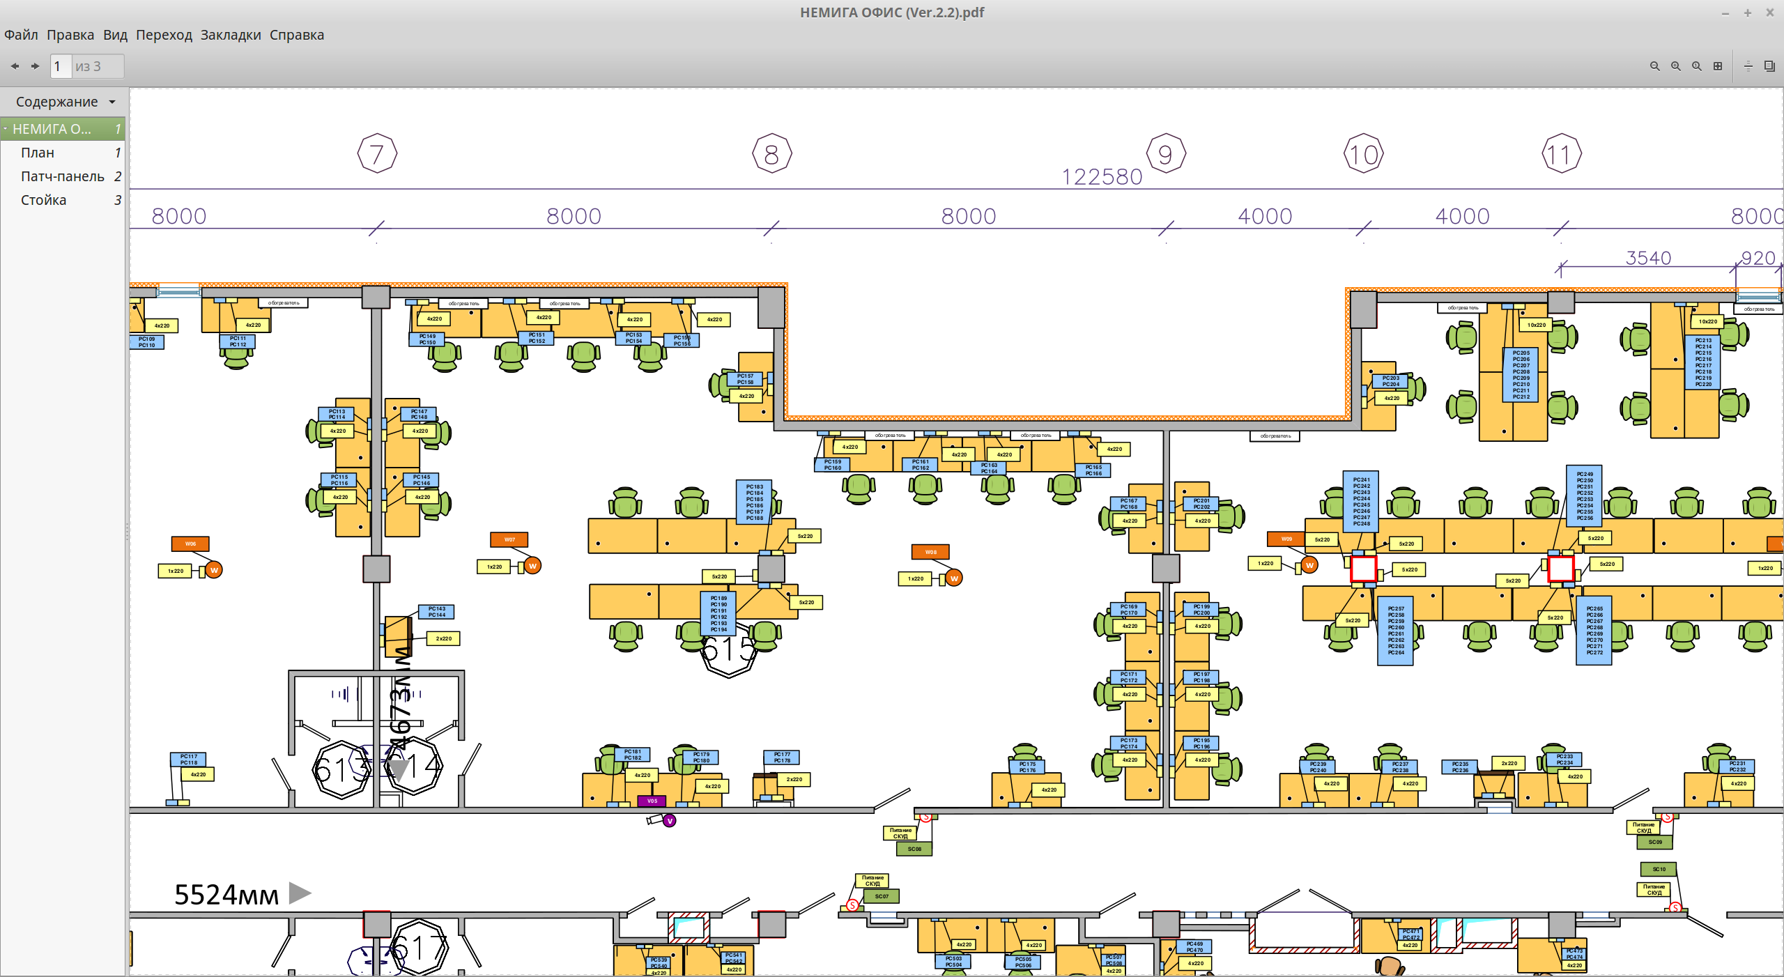Toggle dual page view icon
Viewport: 1784px width, 977px height.
tap(1769, 66)
